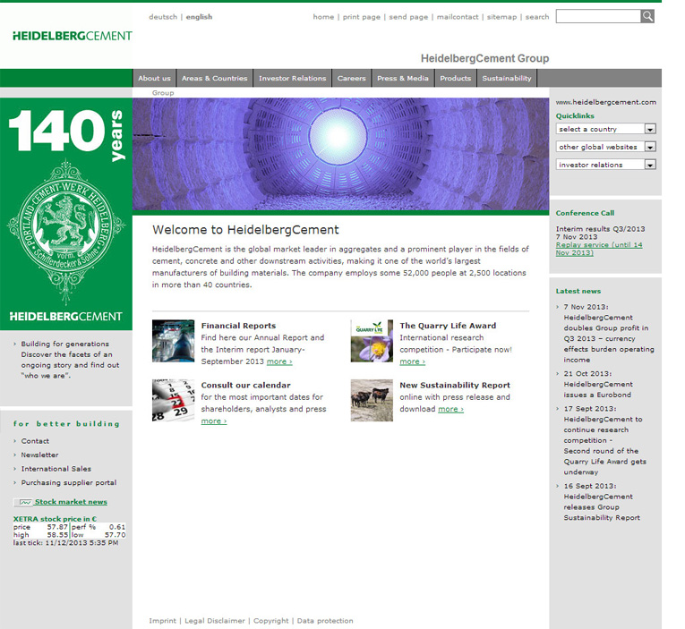685x629 pixels.
Task: Open the Purchasing supplier portal link
Action: coord(69,483)
